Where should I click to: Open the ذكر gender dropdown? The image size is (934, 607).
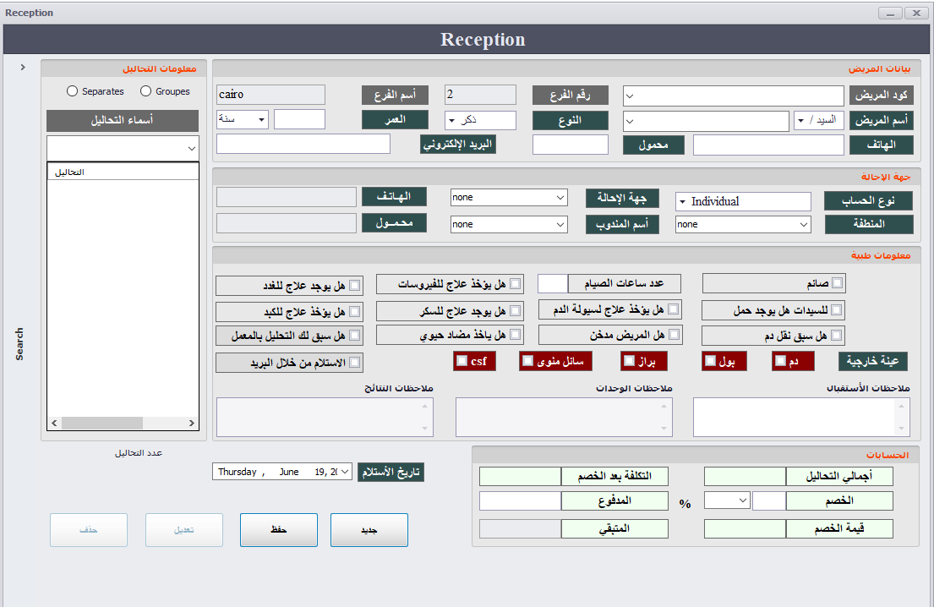point(451,121)
